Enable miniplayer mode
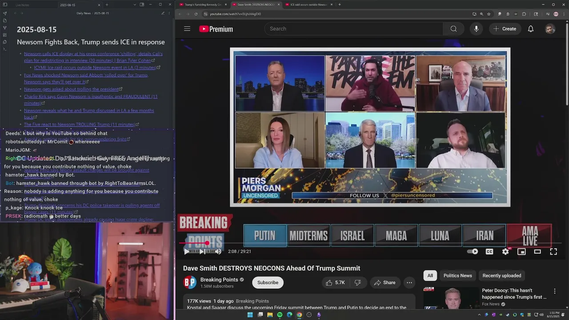This screenshot has width=569, height=320. pyautogui.click(x=521, y=252)
